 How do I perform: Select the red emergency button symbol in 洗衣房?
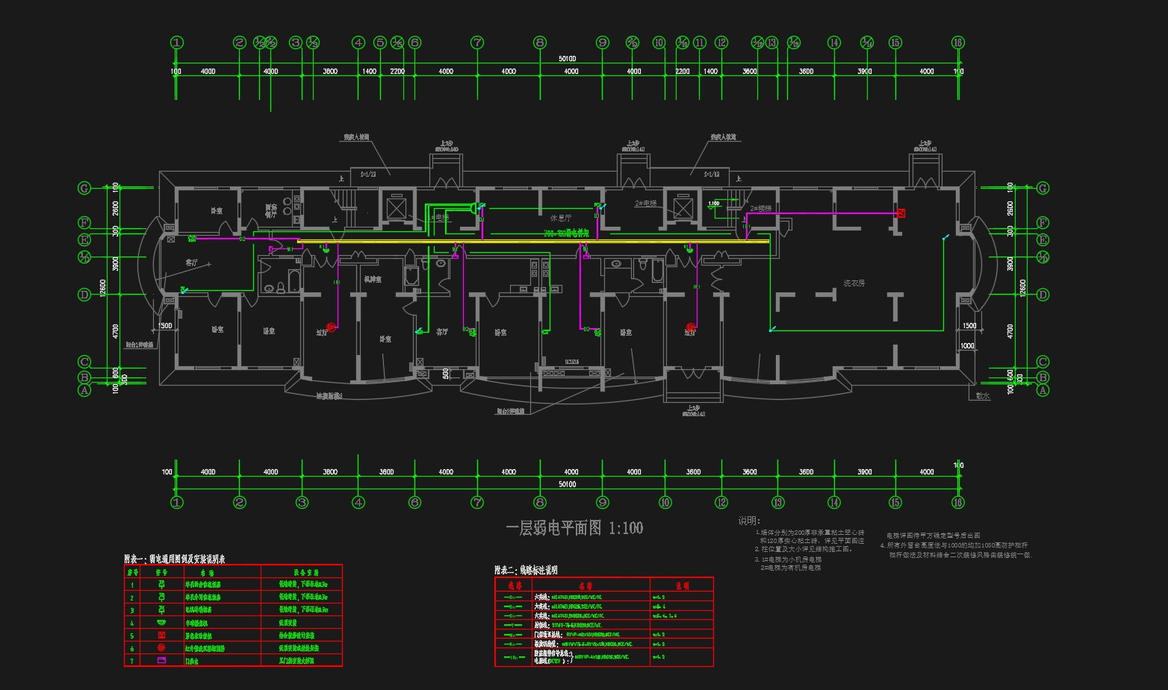901,213
